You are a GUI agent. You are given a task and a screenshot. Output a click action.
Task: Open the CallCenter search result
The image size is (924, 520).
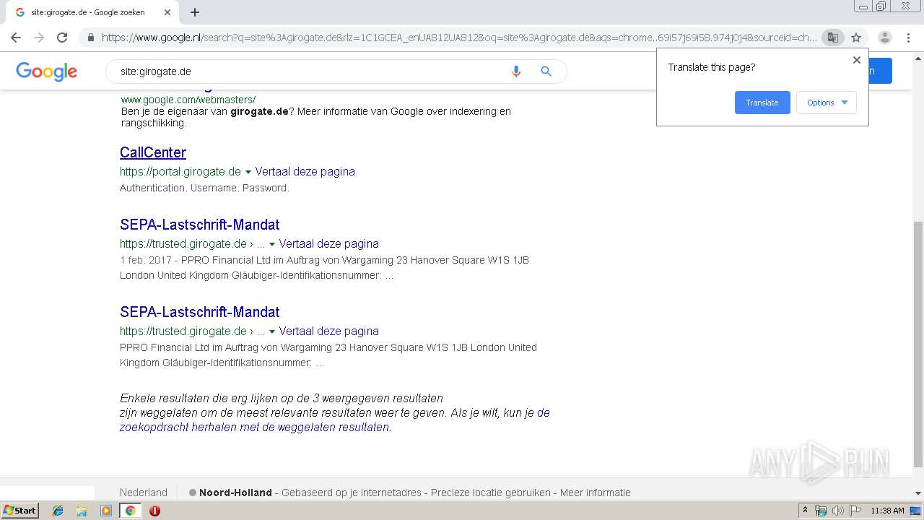click(x=153, y=152)
